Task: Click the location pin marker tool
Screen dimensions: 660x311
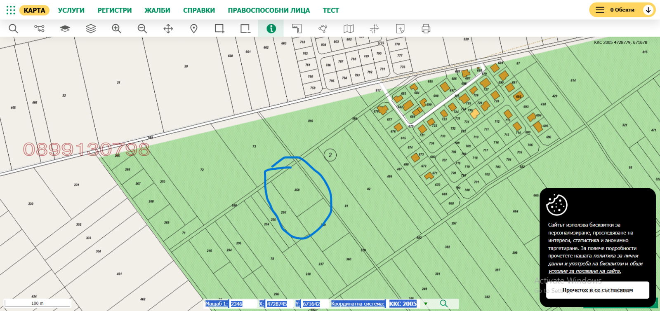Action: pos(194,28)
